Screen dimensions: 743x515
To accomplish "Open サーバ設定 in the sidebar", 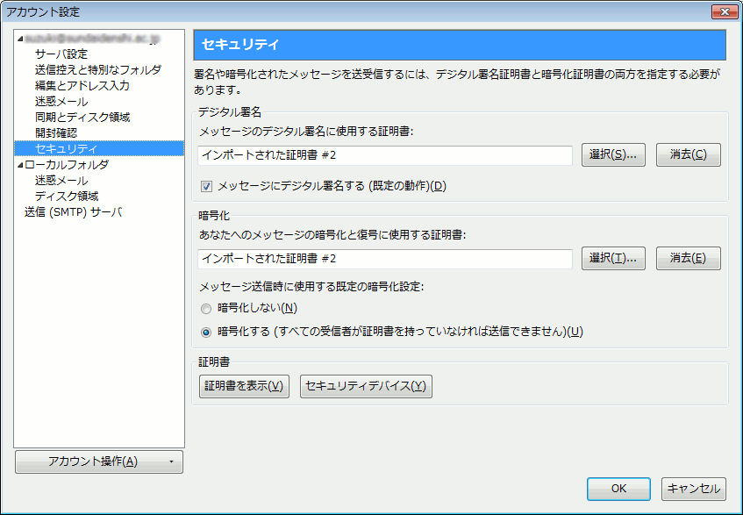I will (x=61, y=54).
